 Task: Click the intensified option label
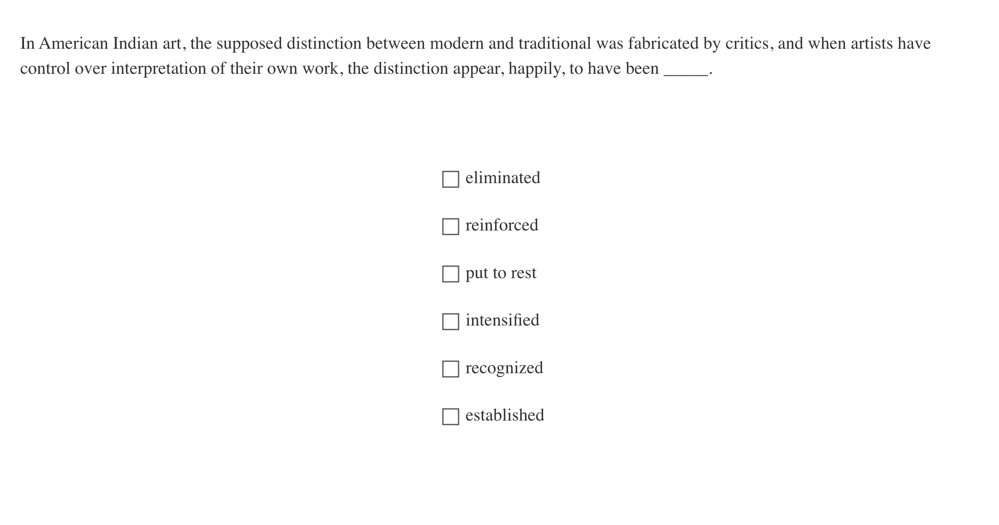(502, 320)
